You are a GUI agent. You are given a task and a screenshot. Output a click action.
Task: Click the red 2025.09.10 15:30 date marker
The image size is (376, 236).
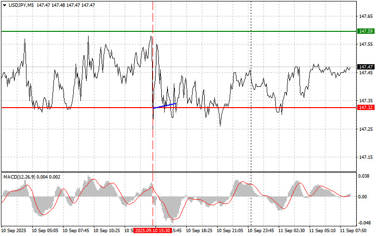click(151, 231)
